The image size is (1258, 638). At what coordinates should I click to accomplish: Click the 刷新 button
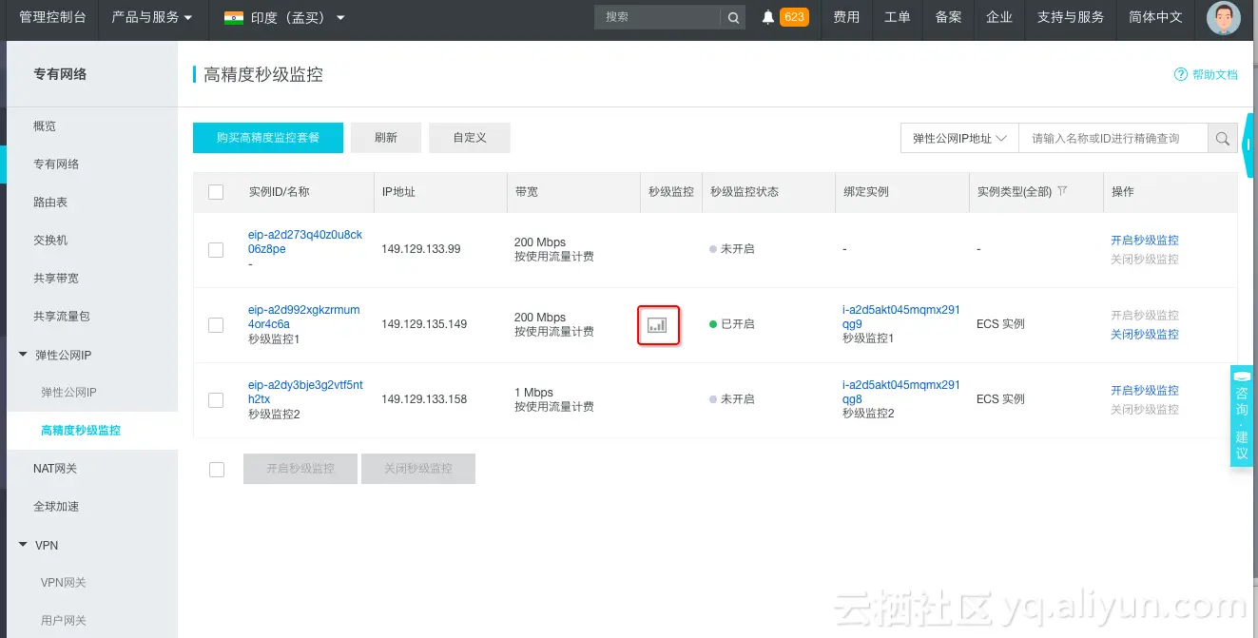[x=386, y=138]
